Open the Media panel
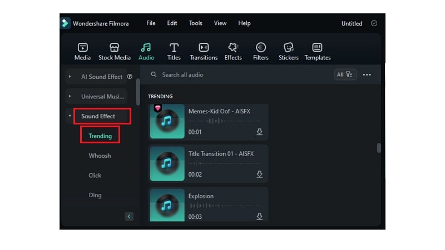The width and height of the screenshot is (445, 250). coord(82,51)
